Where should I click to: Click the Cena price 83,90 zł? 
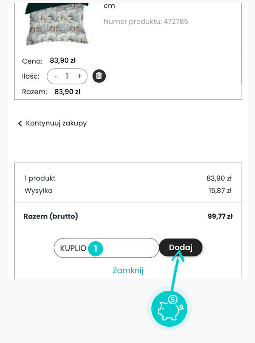(x=63, y=60)
